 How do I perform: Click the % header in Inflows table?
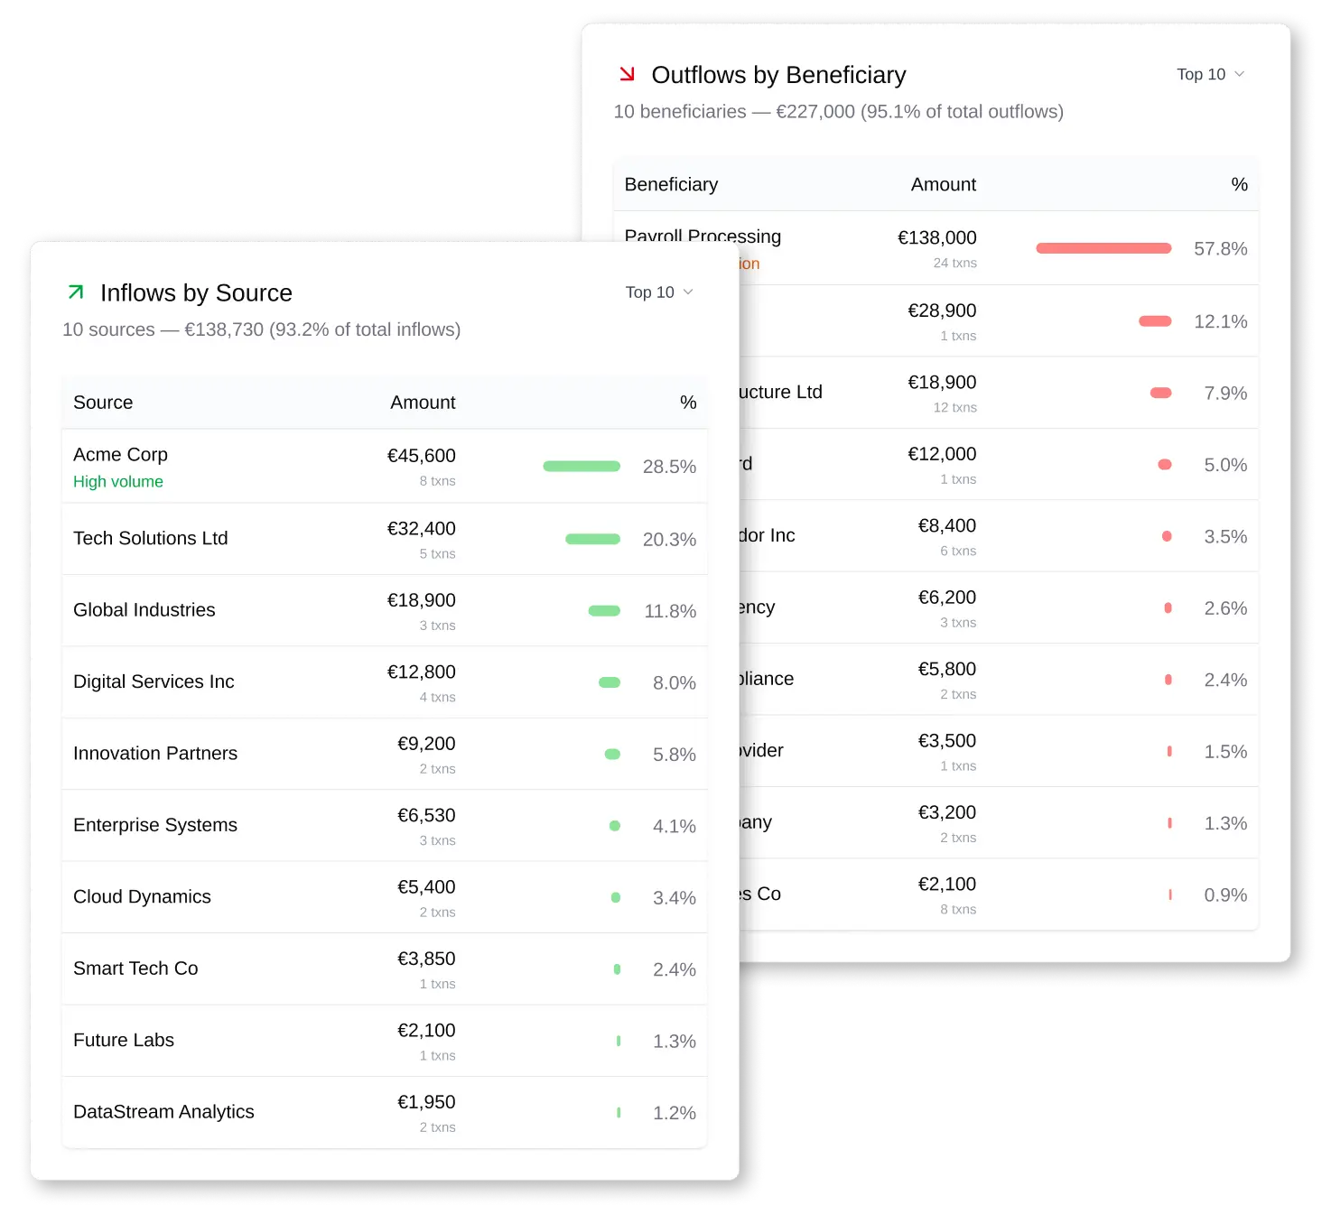688,403
